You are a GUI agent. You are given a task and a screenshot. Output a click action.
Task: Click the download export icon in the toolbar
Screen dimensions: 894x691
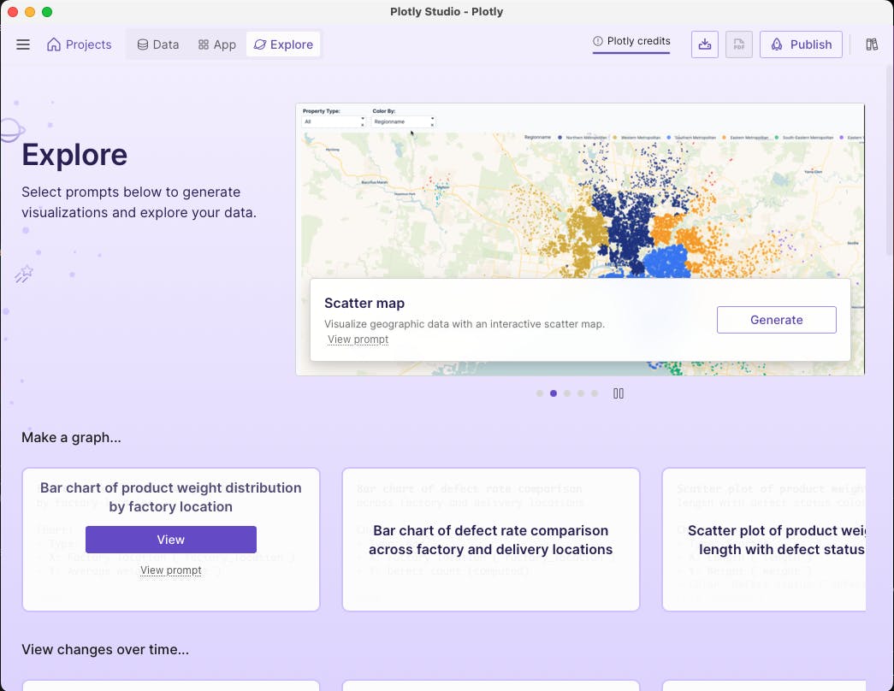pyautogui.click(x=704, y=44)
